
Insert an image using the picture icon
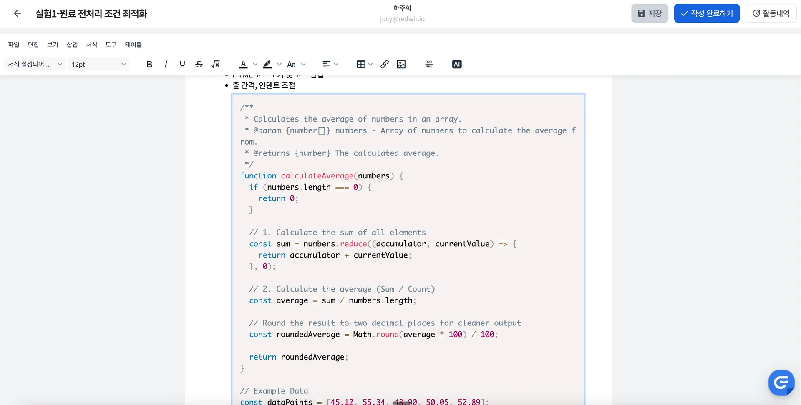[x=401, y=64]
